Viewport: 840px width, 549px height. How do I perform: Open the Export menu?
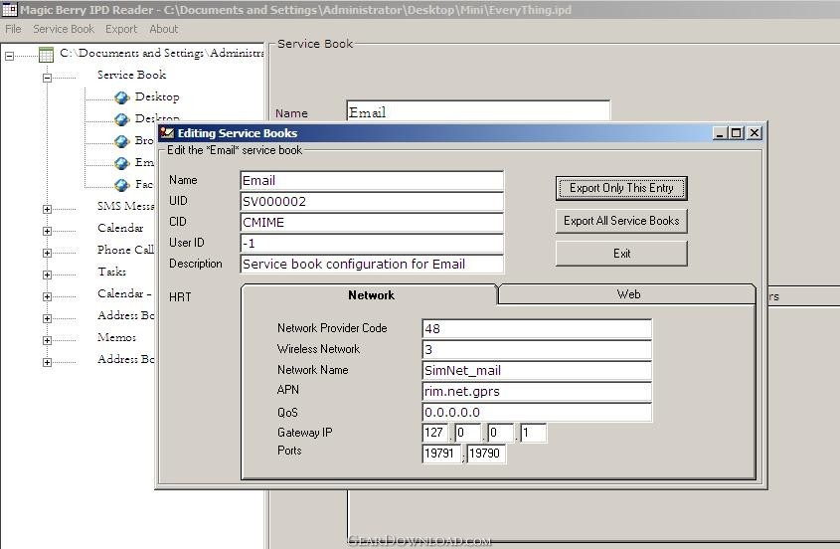(x=121, y=29)
